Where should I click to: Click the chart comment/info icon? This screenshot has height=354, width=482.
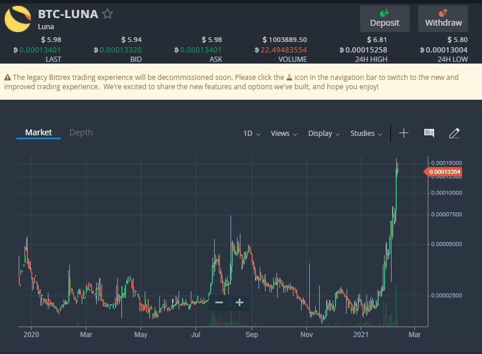click(x=429, y=133)
